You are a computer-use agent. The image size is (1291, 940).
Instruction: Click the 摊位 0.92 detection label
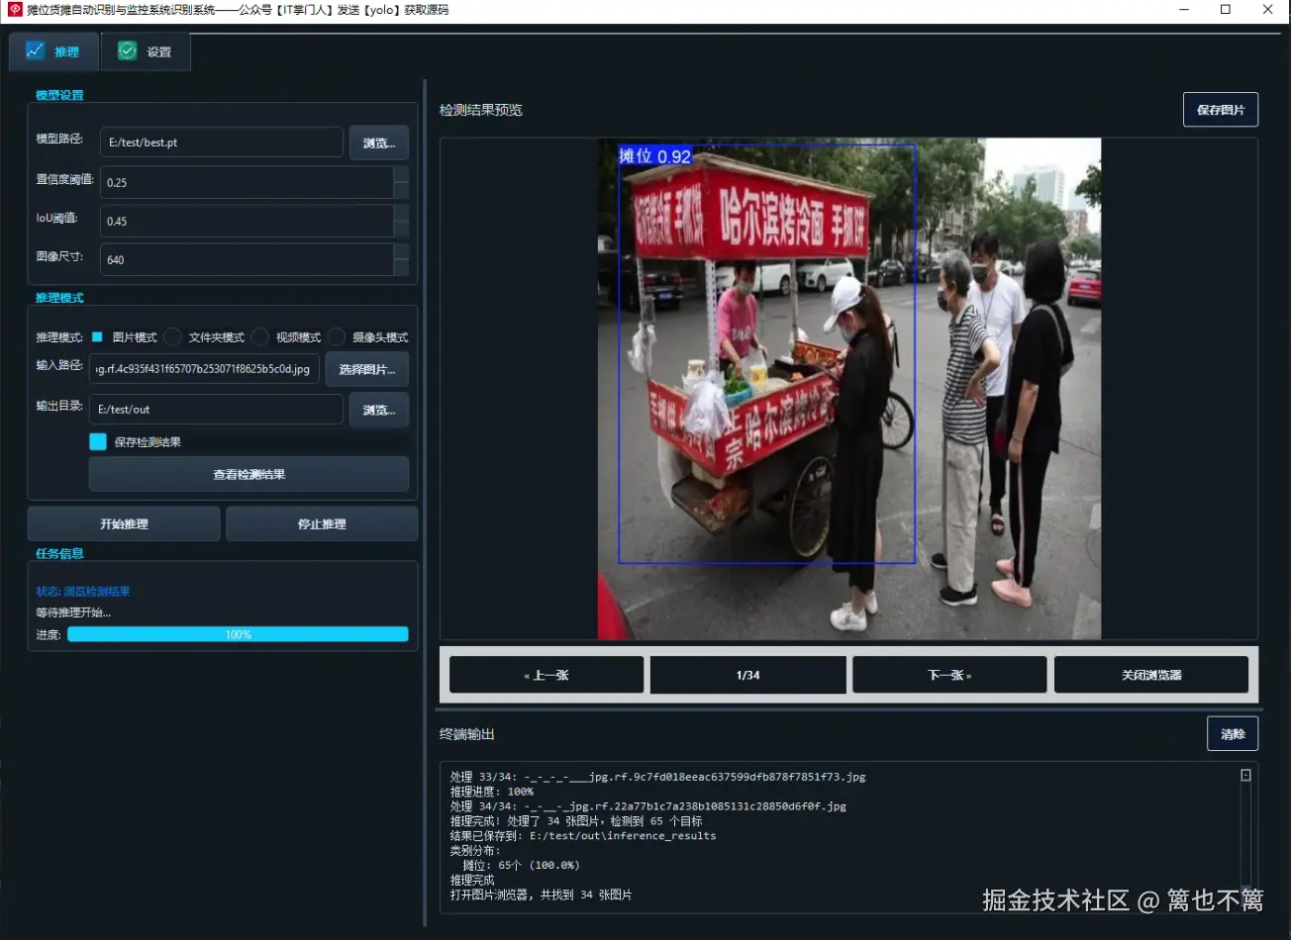(x=654, y=156)
